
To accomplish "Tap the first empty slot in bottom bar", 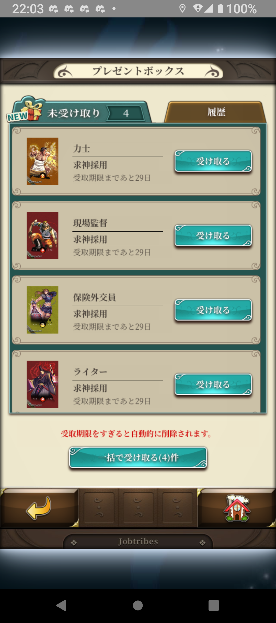I will [x=99, y=508].
